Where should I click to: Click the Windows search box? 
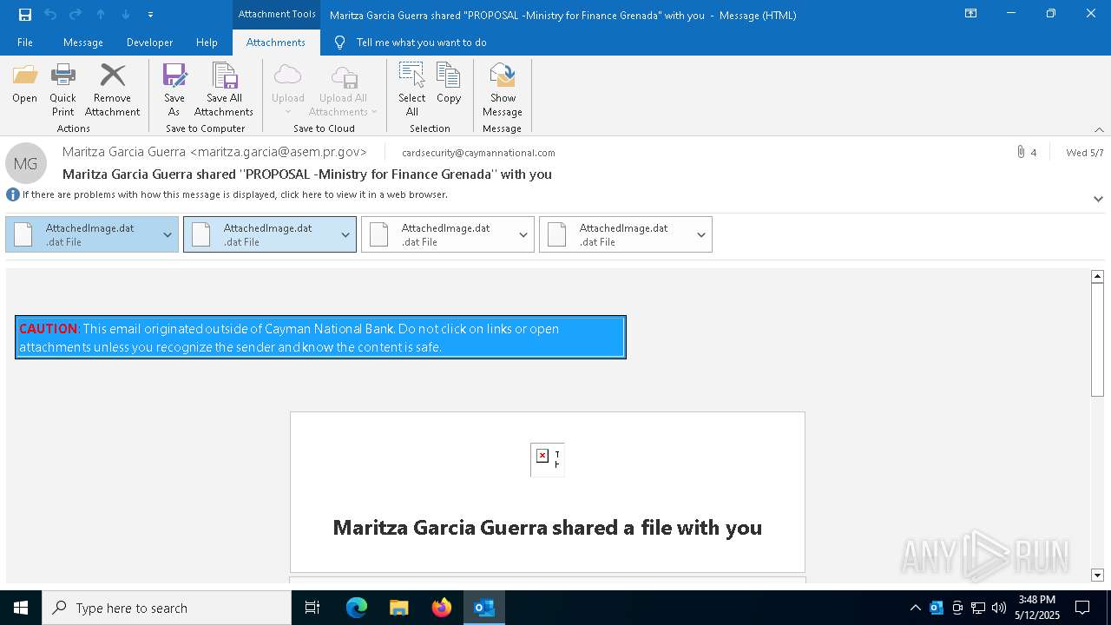pos(167,608)
